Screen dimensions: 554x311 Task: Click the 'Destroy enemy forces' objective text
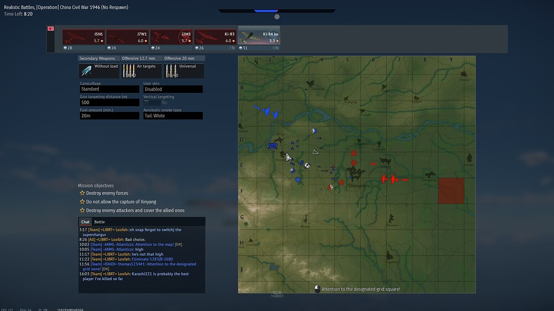point(107,193)
